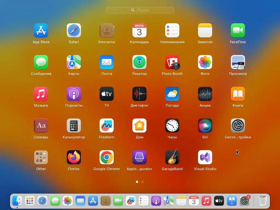Screen dimensions: 280x210
Task: Open Freeform from the Launchpad grid
Action: (x=107, y=126)
